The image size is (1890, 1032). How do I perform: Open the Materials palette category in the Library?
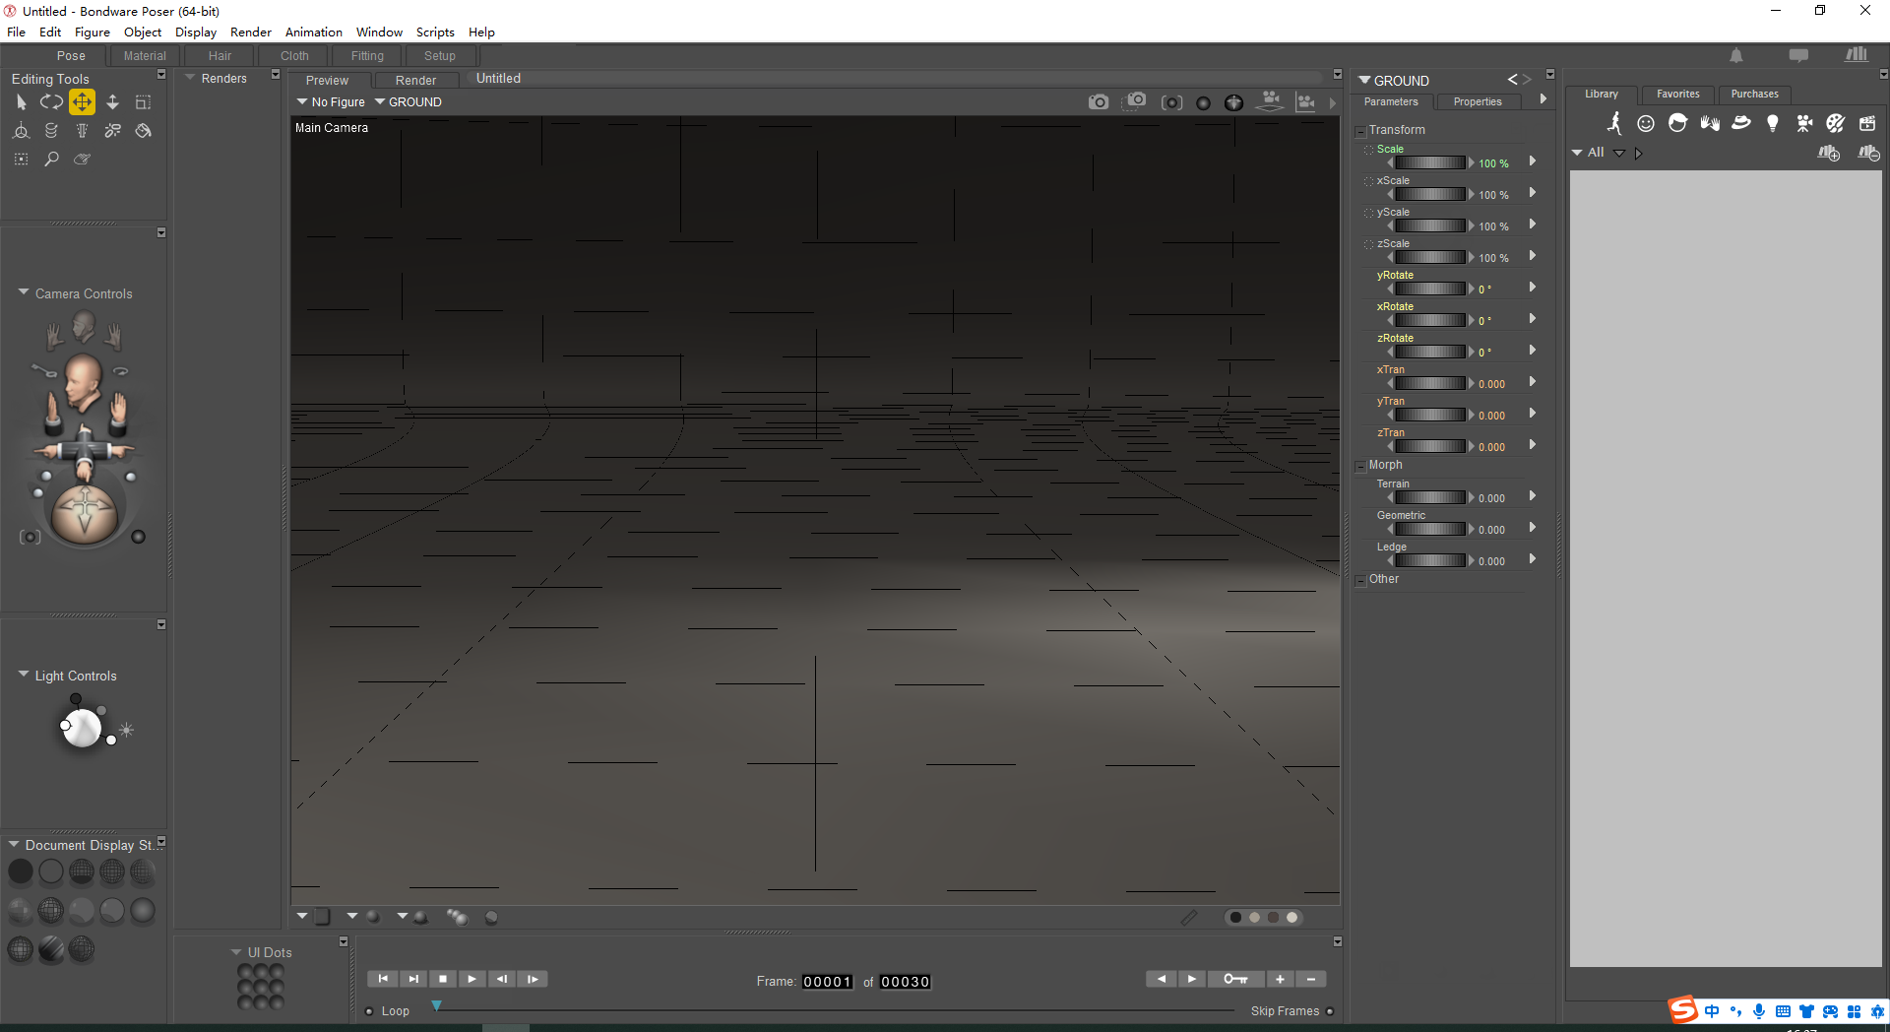coord(1835,123)
